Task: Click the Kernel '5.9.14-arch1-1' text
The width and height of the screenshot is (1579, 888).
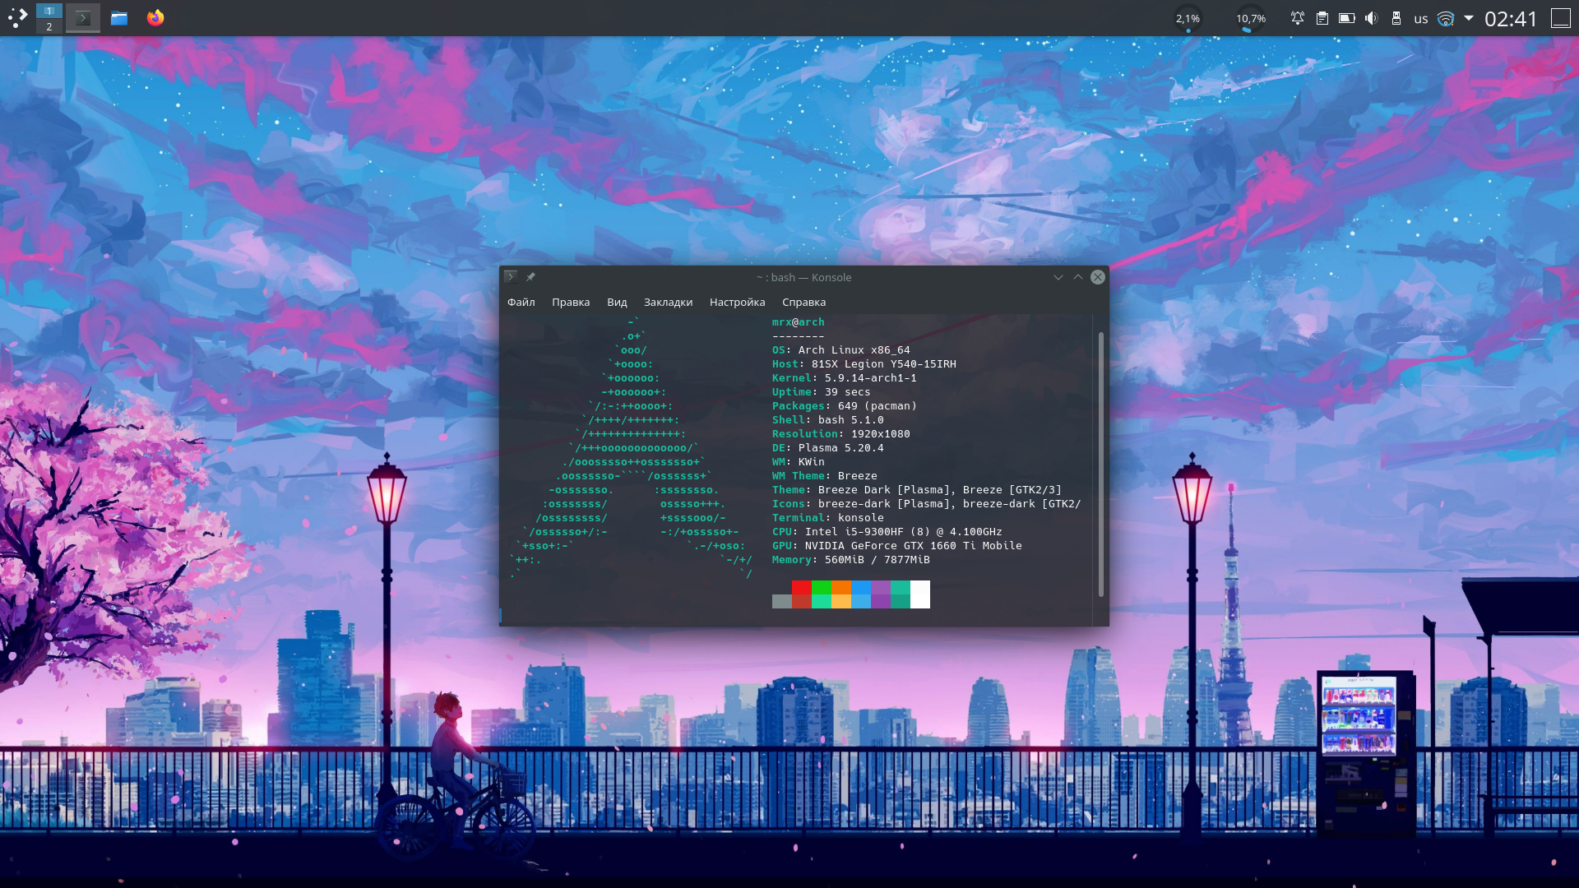Action: pos(870,378)
